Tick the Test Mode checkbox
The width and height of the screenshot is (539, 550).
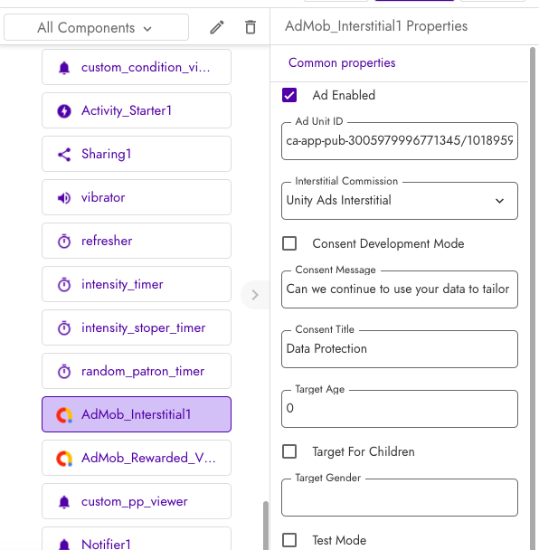click(289, 540)
